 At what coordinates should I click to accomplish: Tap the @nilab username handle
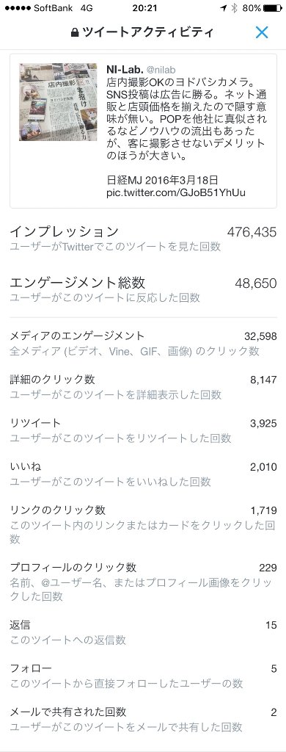(x=157, y=70)
